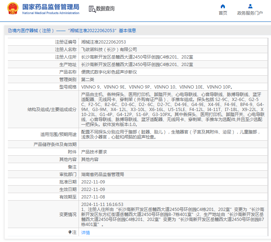Viewport: 271px width, 242px height.
Task: Click the 注册证编号 row label
Action: pos(66,42)
